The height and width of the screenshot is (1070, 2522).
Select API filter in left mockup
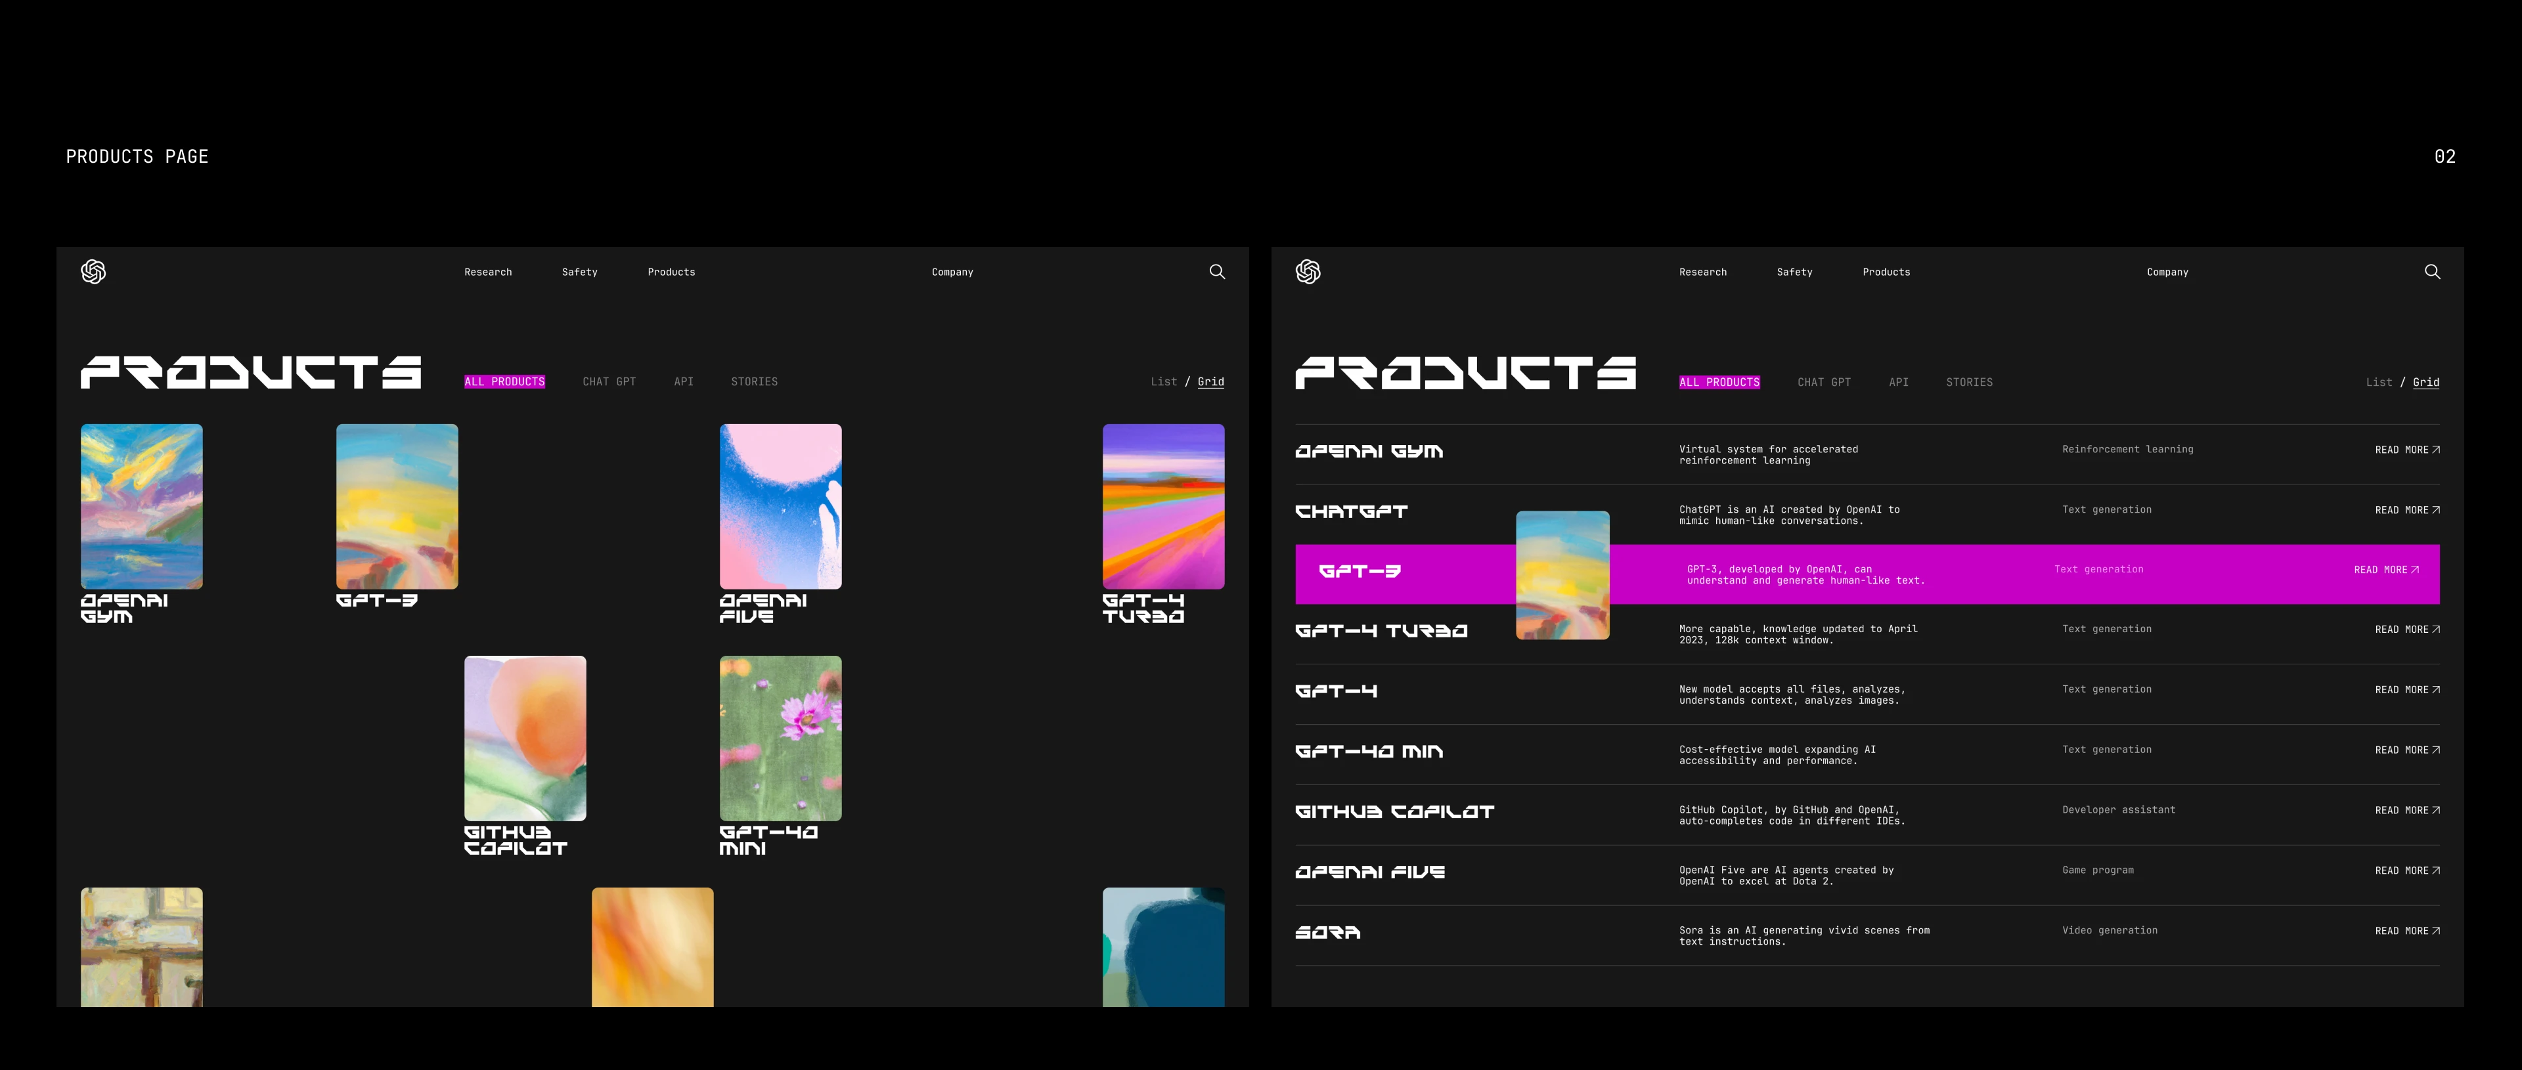pos(683,382)
